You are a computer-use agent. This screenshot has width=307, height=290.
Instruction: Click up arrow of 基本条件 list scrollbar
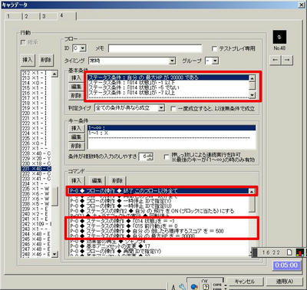[252, 78]
